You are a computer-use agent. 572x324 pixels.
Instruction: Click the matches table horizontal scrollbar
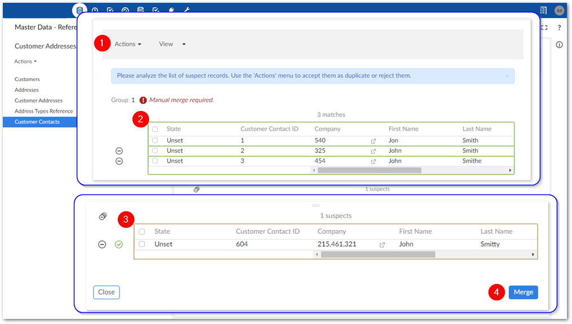(369, 170)
